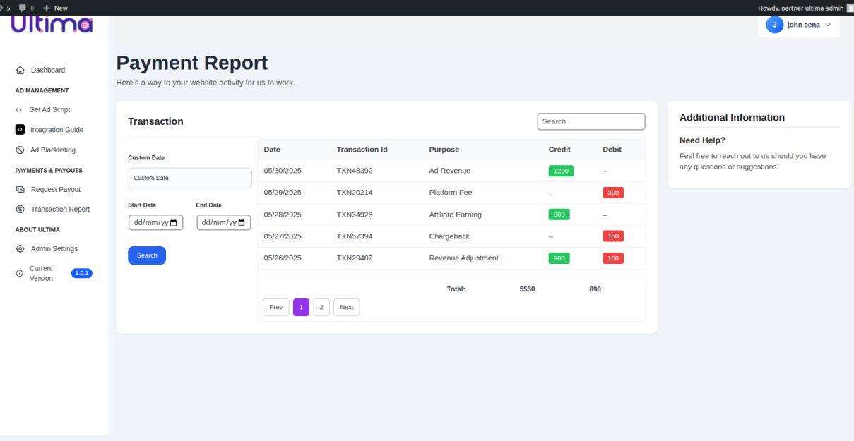The height and width of the screenshot is (441, 854).
Task: Open the Custom Date selector
Action: coord(189,178)
